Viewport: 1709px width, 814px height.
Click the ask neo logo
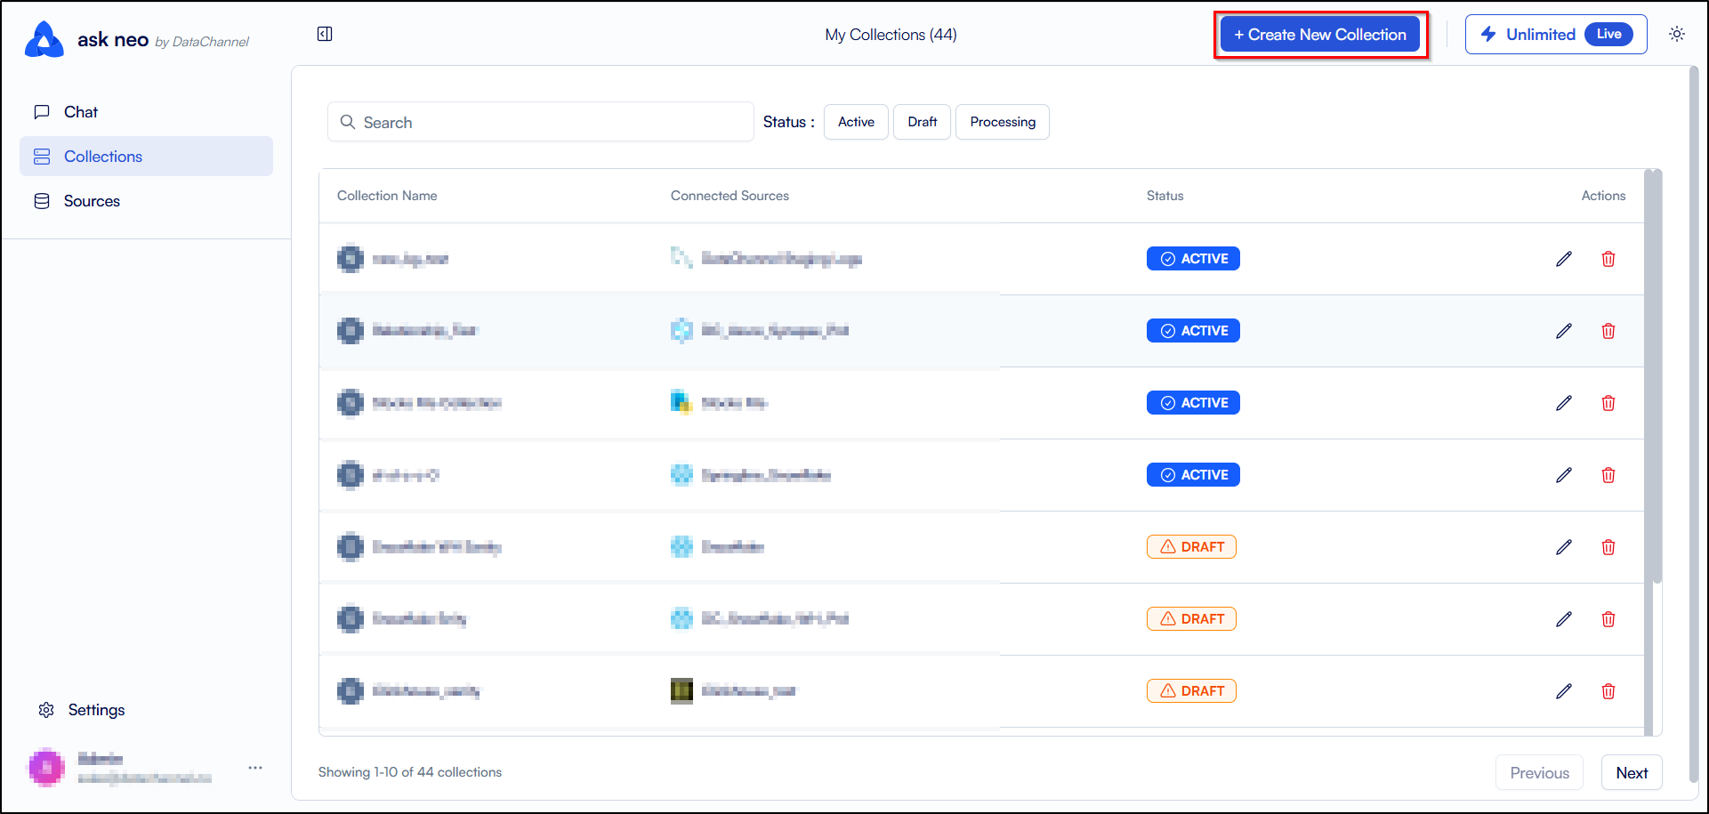44,39
